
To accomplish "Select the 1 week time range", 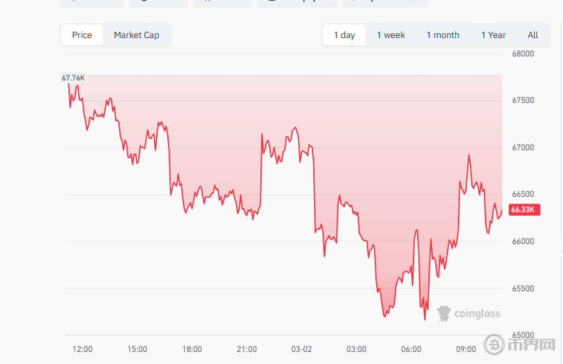I will pos(391,35).
